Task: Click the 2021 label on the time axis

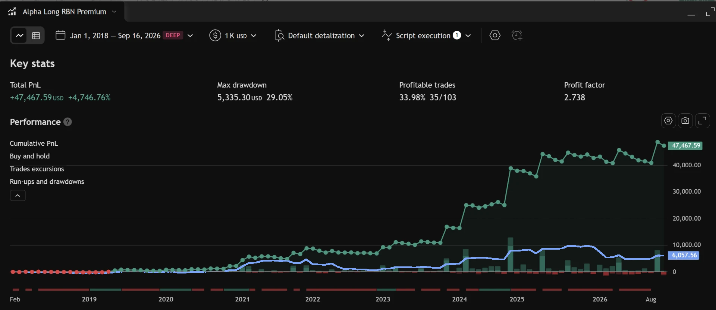Action: coord(242,299)
